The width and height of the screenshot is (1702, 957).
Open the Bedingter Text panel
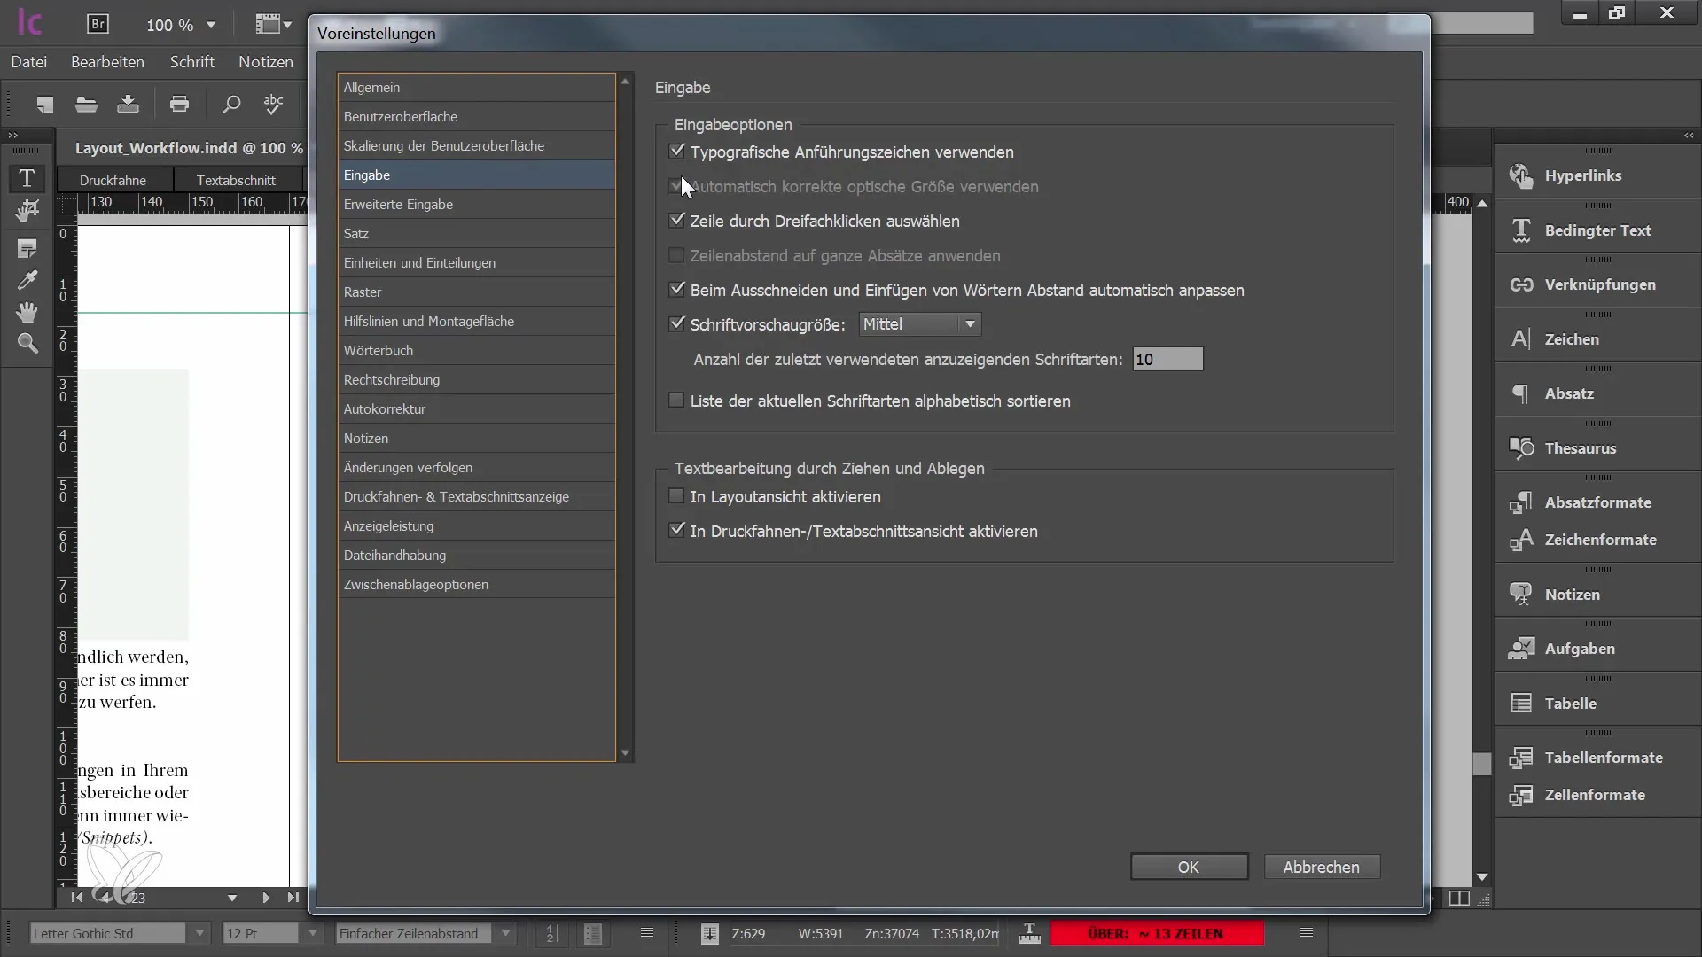point(1598,229)
